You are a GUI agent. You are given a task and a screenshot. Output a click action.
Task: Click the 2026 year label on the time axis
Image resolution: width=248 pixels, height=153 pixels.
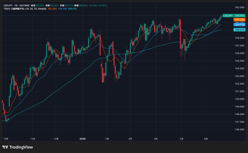[x=83, y=139]
